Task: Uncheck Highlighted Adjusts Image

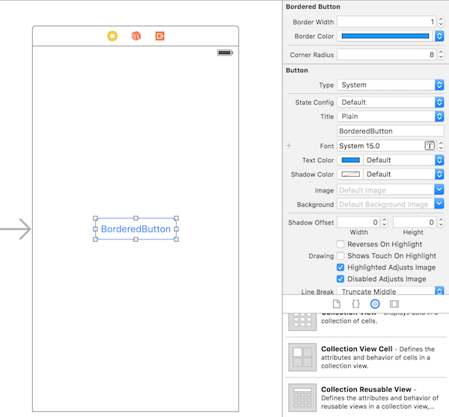Action: (340, 267)
